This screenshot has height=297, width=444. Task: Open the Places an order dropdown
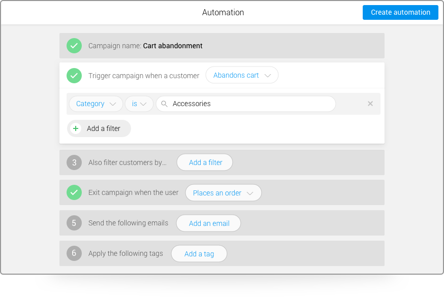223,193
